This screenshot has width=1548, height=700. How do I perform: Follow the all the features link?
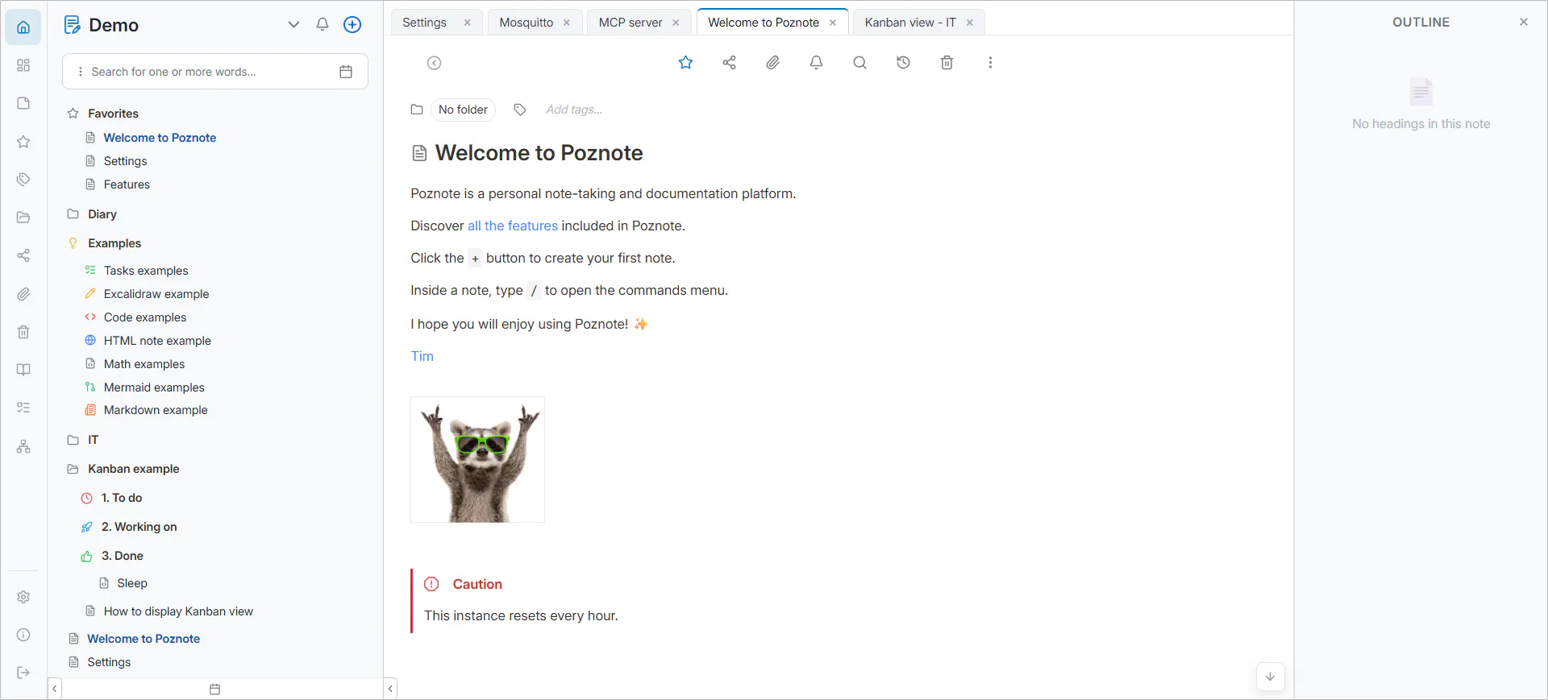513,226
